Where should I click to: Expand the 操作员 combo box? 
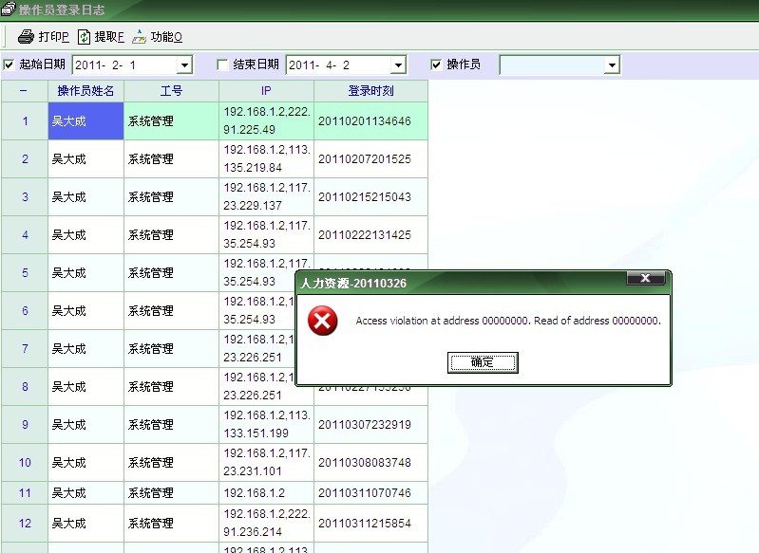click(x=612, y=65)
